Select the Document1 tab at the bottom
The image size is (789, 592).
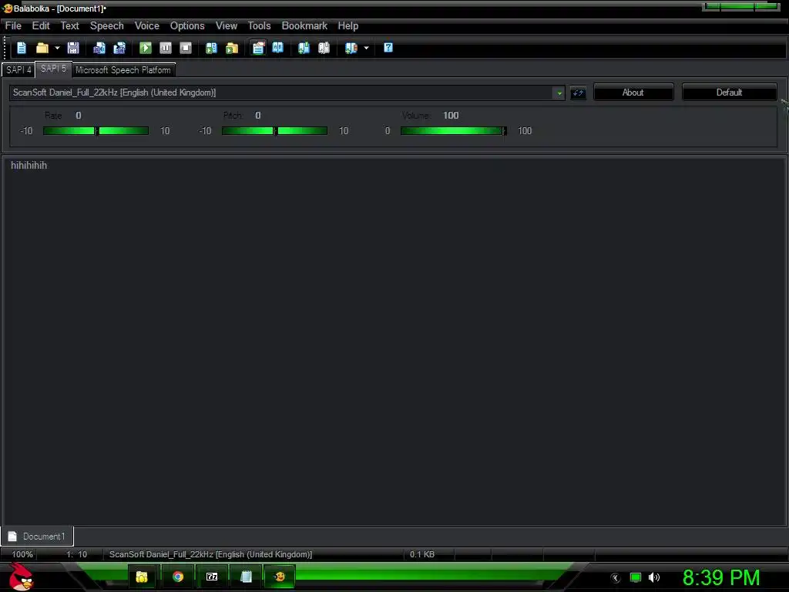click(37, 536)
